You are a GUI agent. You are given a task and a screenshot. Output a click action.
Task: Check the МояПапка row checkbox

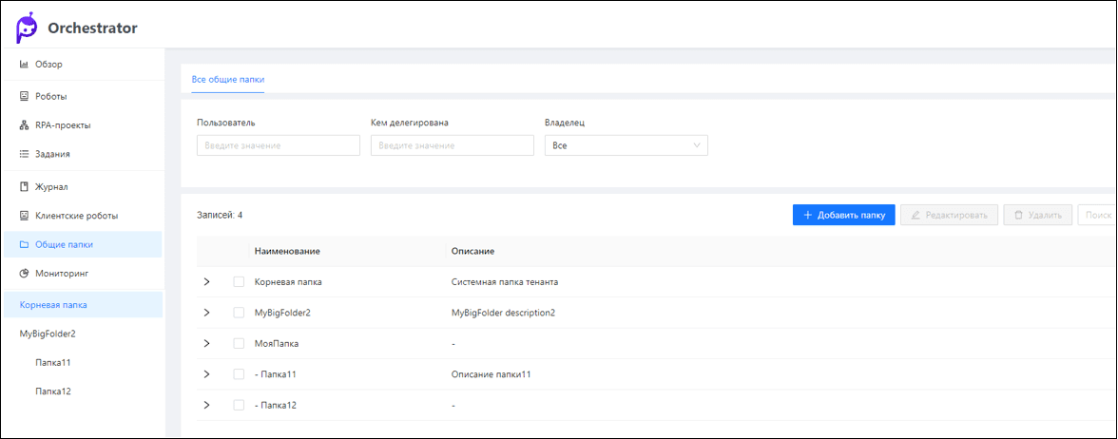click(x=239, y=343)
